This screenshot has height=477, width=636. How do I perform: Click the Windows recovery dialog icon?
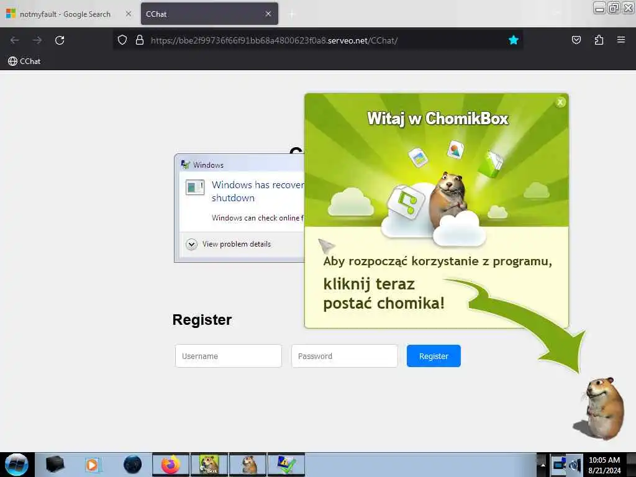pos(195,188)
